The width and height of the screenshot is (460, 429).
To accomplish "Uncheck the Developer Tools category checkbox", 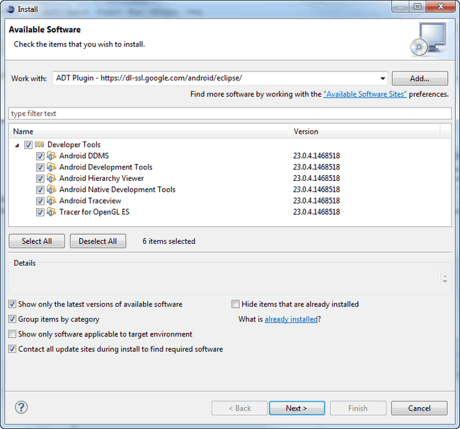I will (28, 145).
